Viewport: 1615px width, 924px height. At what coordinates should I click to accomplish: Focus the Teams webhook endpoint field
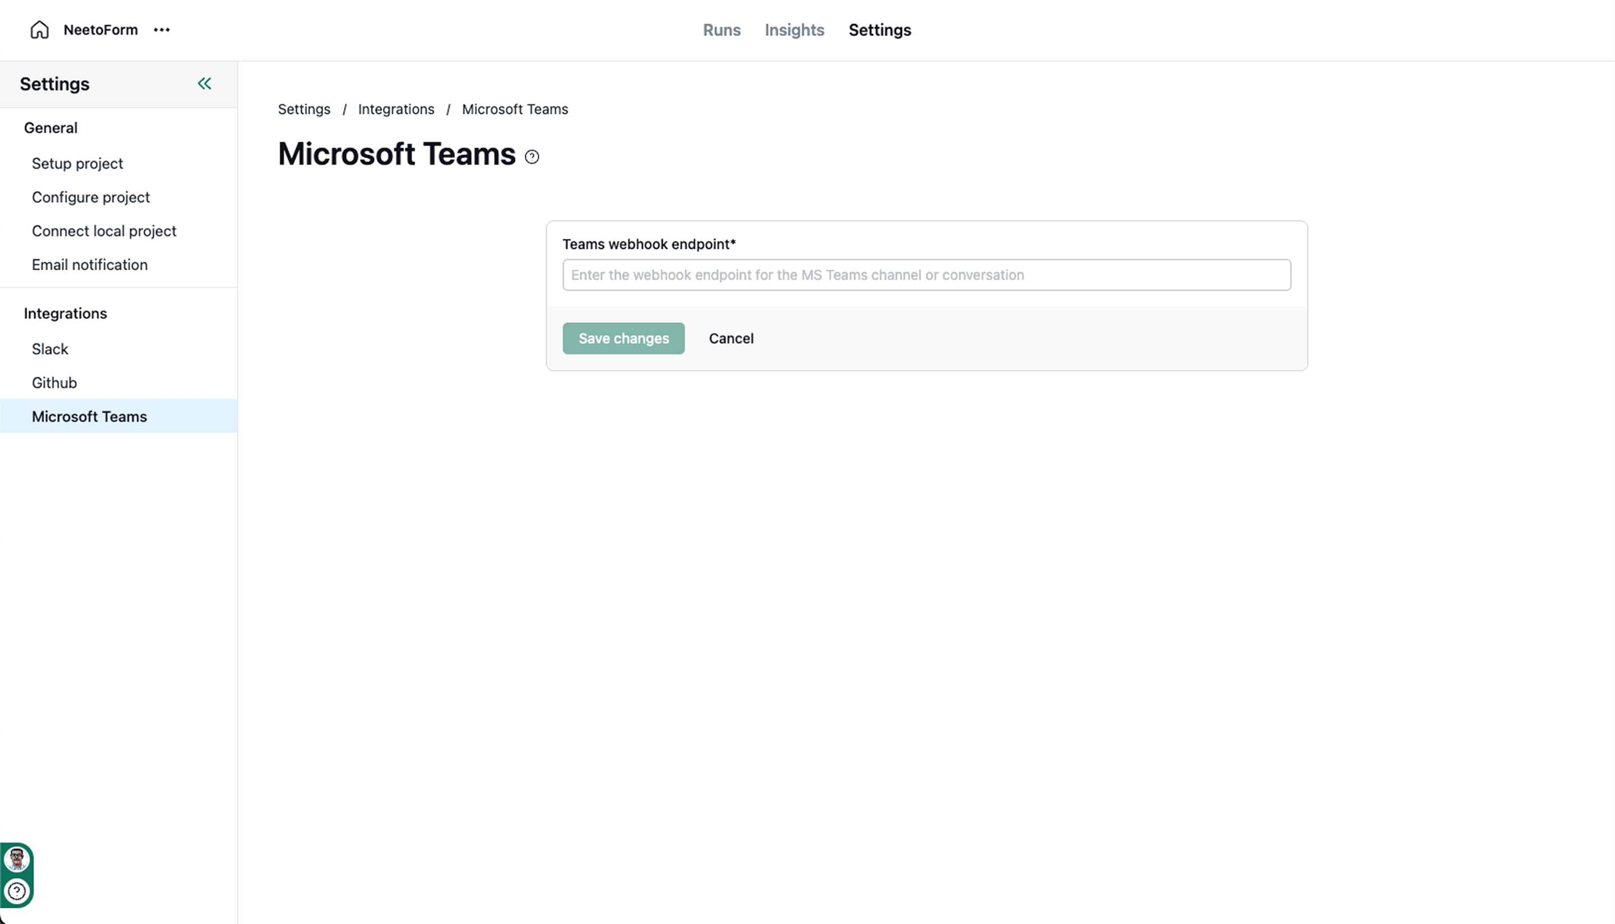pos(926,275)
